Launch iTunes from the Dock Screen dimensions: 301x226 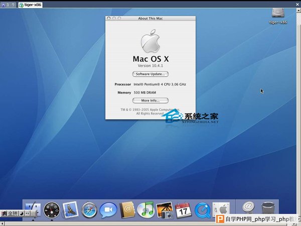[x=146, y=209]
